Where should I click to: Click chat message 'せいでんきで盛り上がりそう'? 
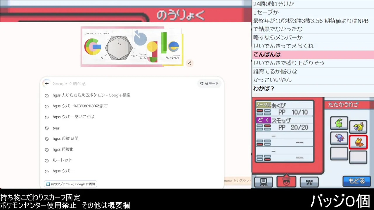(x=289, y=63)
